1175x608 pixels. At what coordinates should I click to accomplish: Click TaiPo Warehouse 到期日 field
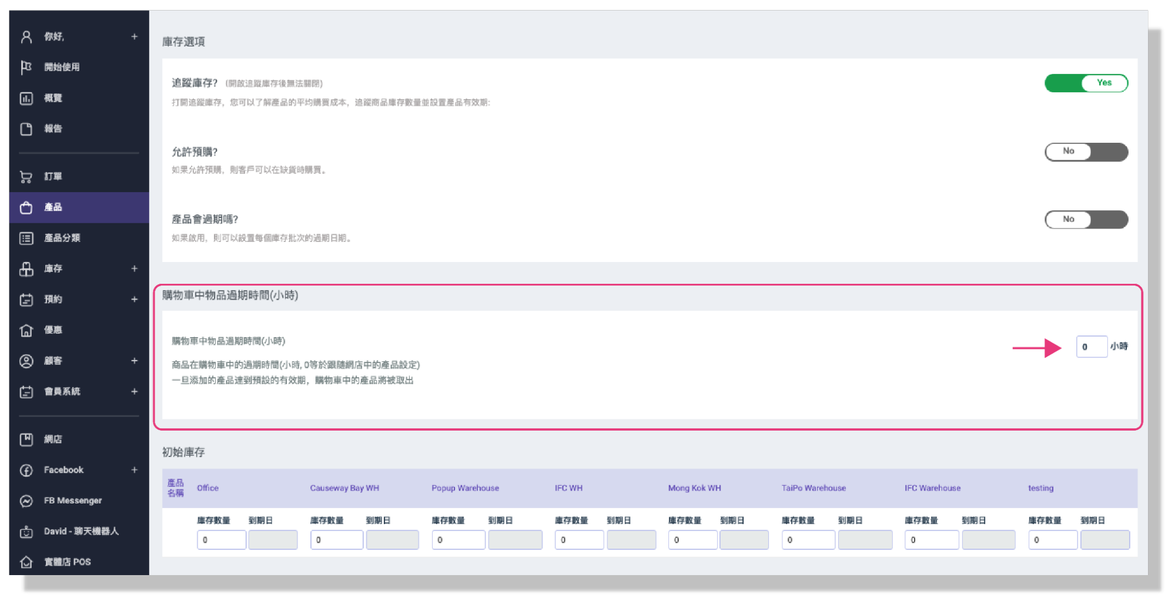(865, 540)
